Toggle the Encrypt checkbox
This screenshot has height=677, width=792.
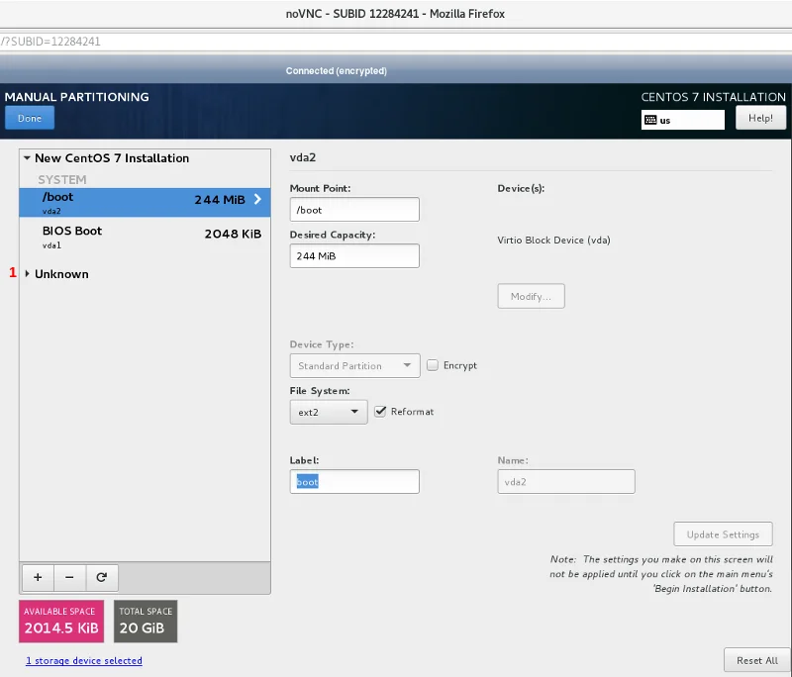tap(433, 365)
